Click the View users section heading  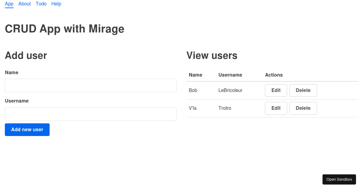pos(212,55)
